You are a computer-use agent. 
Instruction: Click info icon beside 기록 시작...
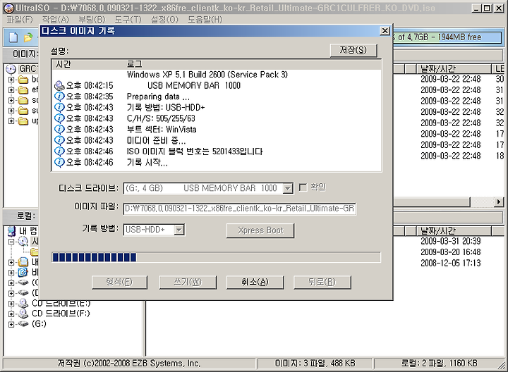click(x=59, y=162)
